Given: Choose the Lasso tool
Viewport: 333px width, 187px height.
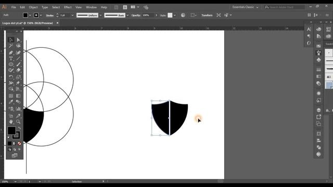Looking at the screenshot, I should 18,46.
